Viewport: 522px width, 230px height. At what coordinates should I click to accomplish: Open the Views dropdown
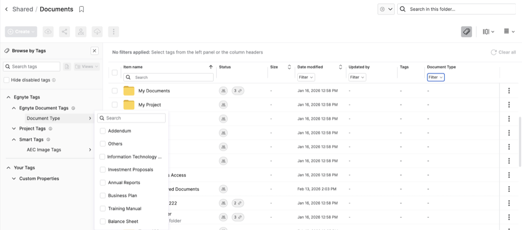pyautogui.click(x=87, y=66)
